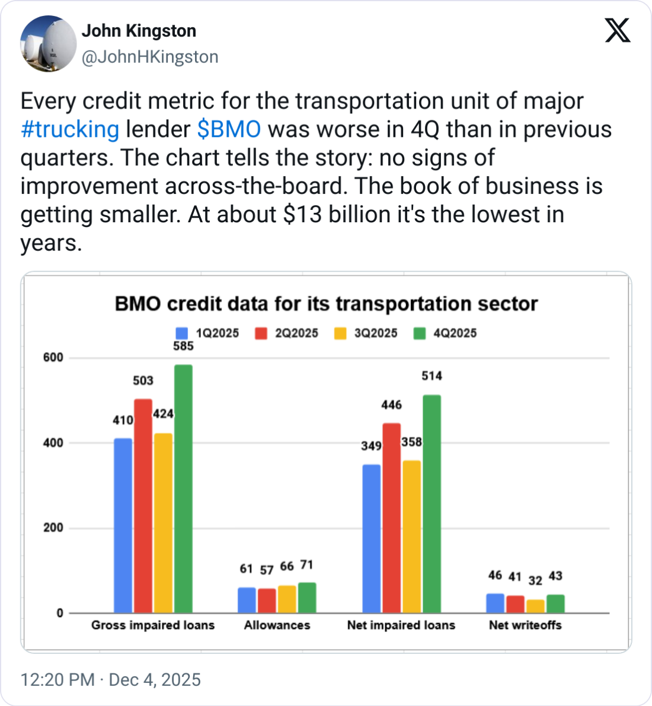The image size is (652, 706).
Task: Open John Kingston's profile avatar
Action: coord(48,44)
